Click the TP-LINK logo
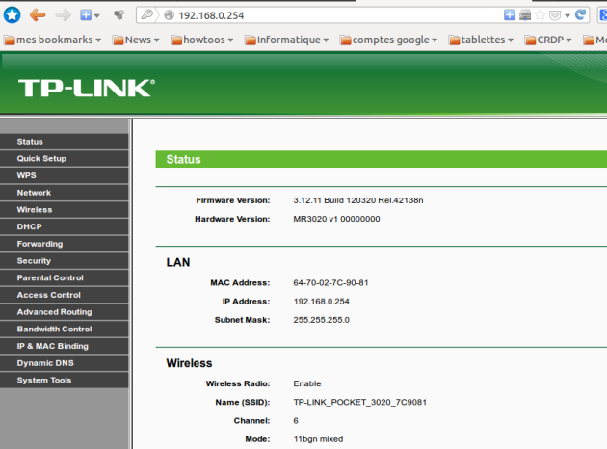The image size is (607, 449). pyautogui.click(x=86, y=88)
